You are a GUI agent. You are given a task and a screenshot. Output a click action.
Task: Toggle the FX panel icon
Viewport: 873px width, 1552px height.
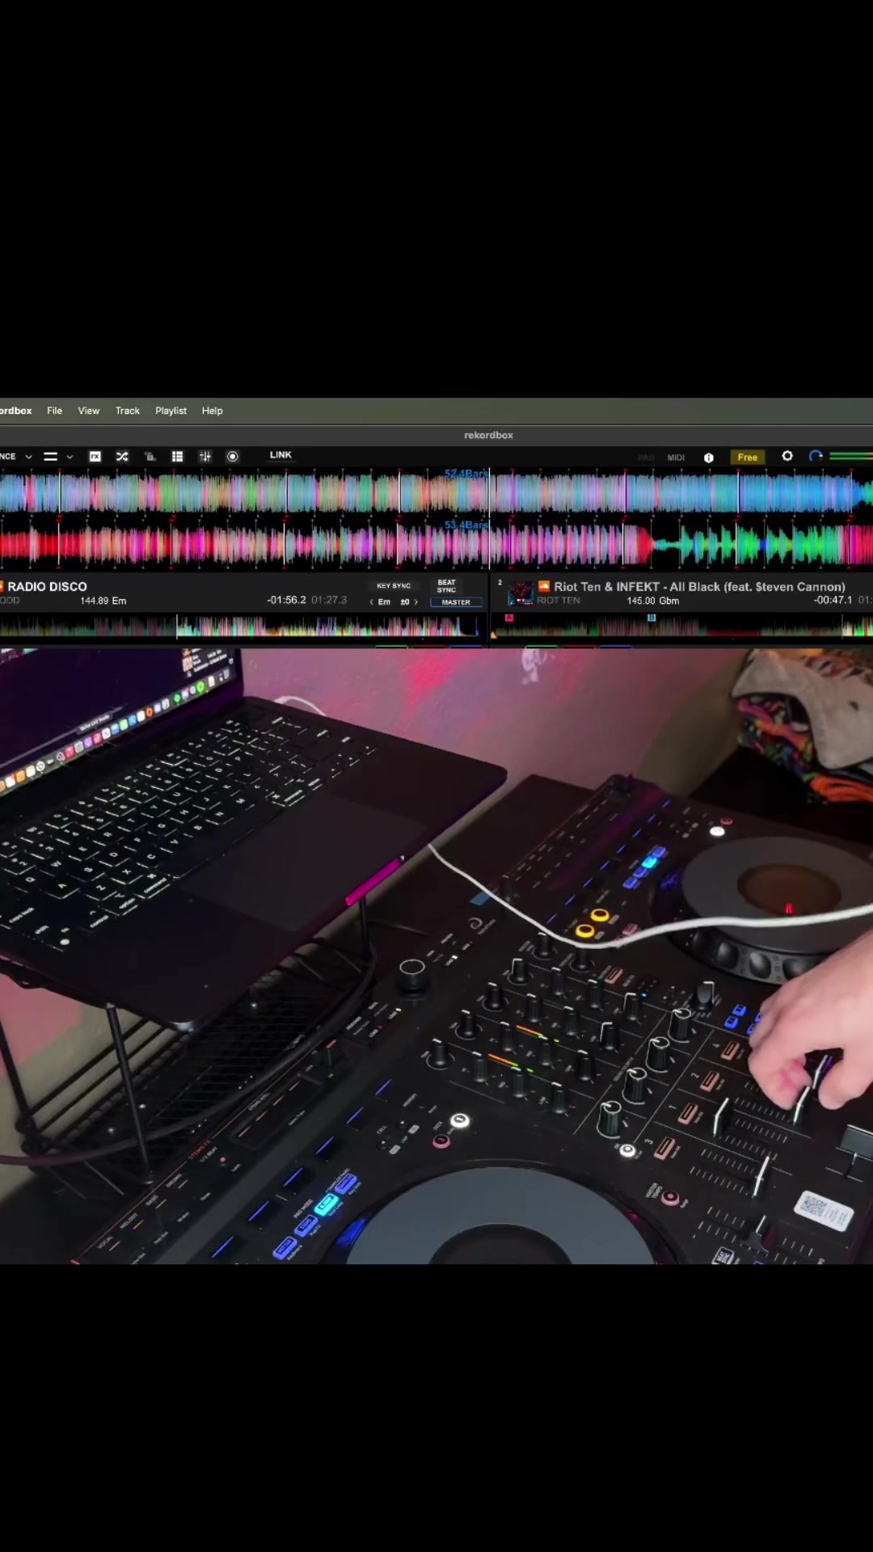[95, 457]
